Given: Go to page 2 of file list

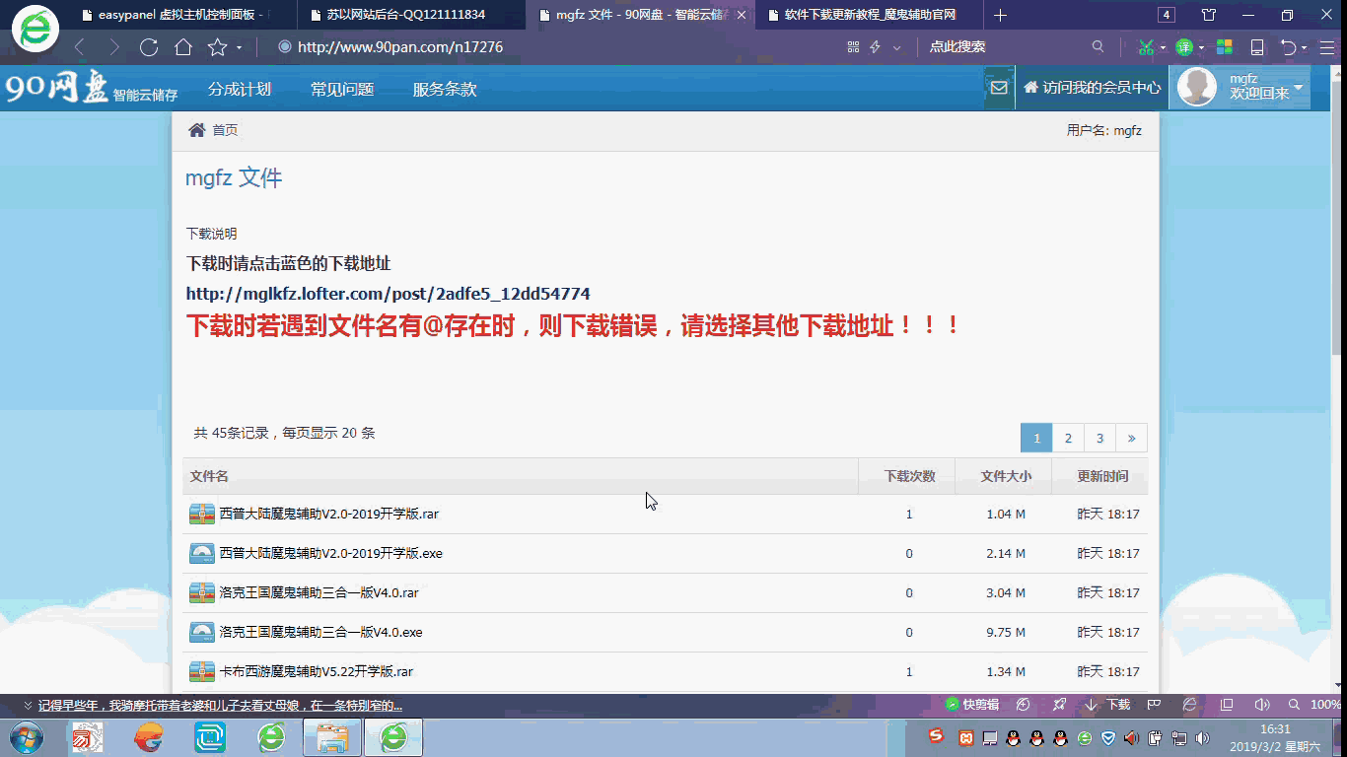Looking at the screenshot, I should tap(1068, 438).
